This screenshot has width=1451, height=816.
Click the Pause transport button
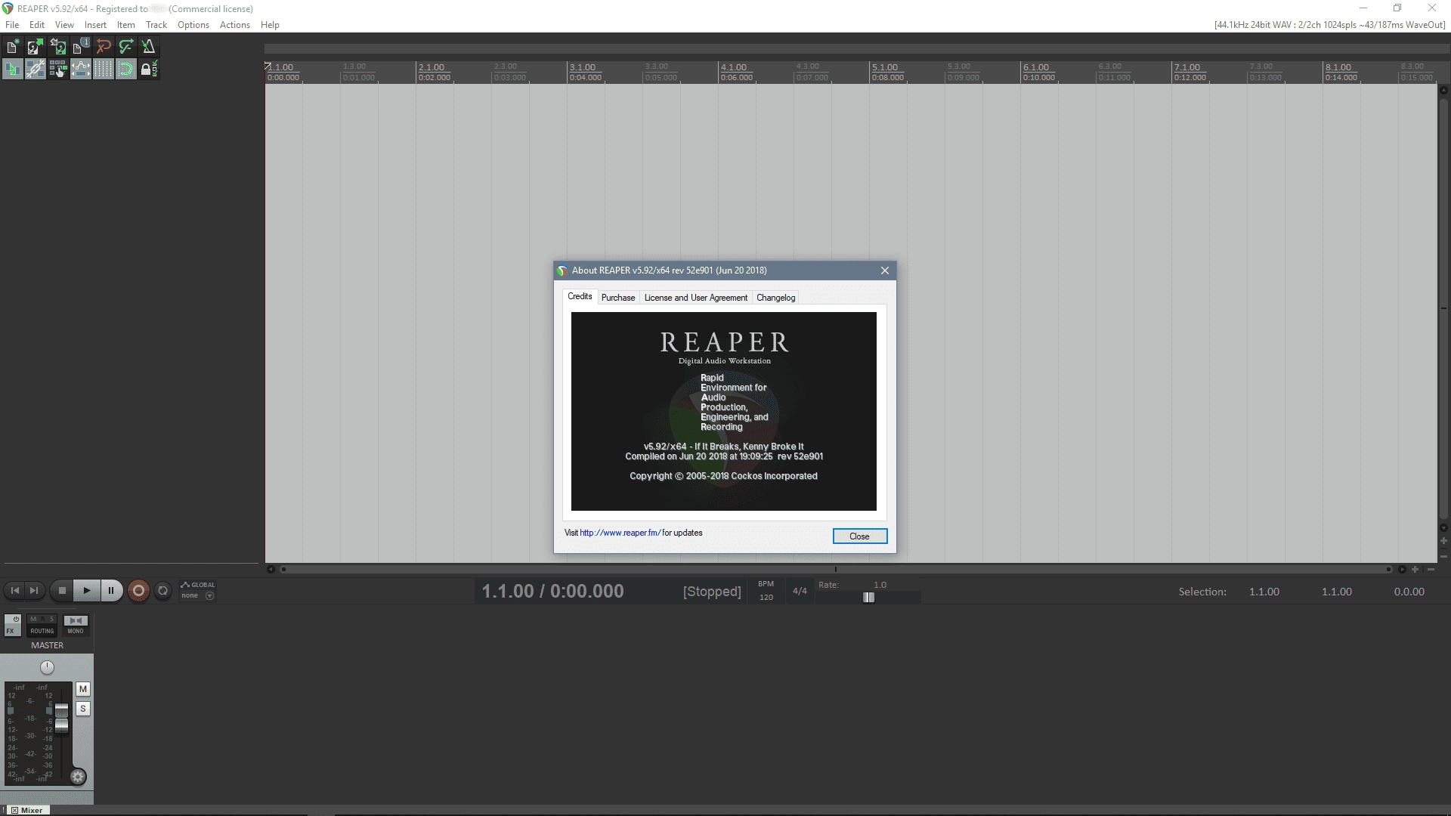click(111, 591)
